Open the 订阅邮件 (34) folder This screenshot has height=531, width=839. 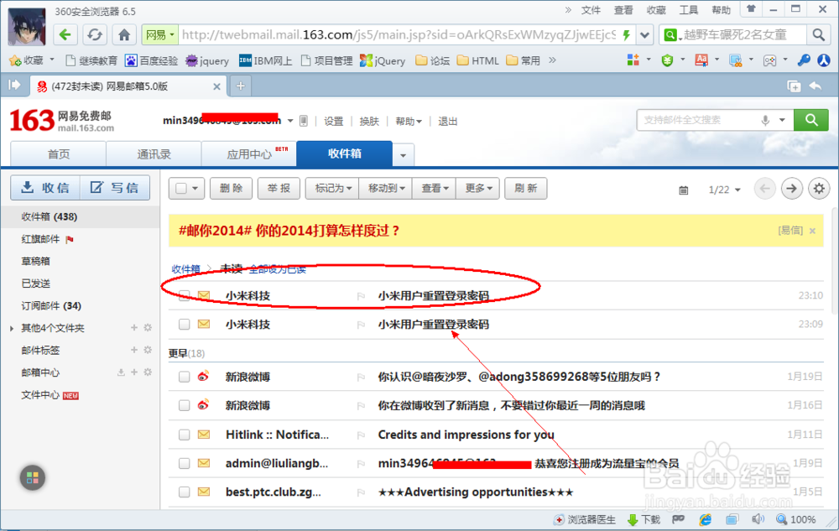coord(51,306)
